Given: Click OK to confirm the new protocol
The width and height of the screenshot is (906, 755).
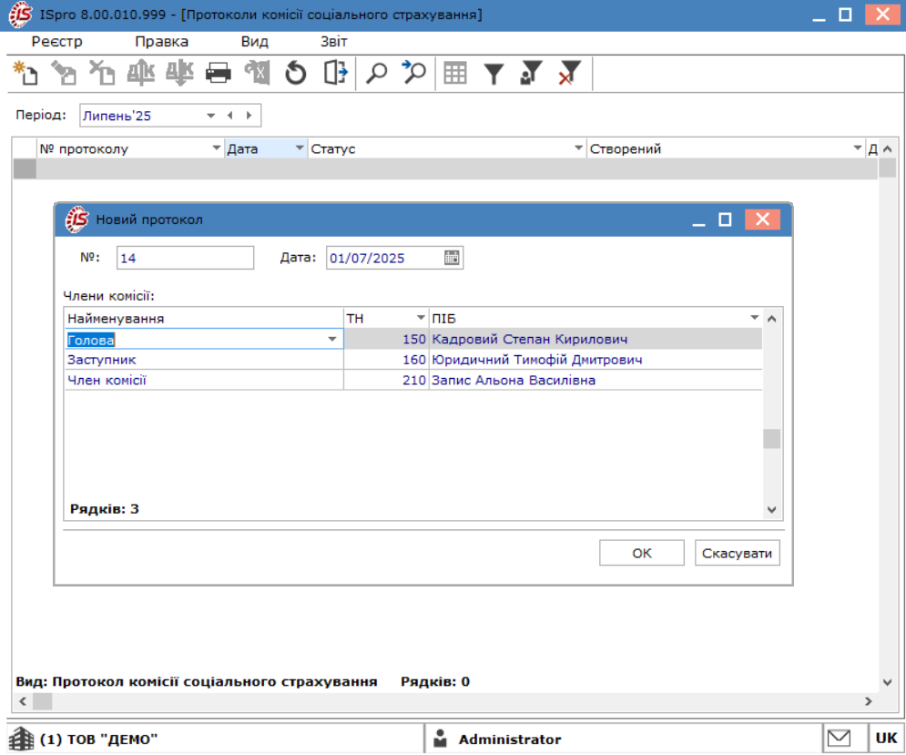Looking at the screenshot, I should [x=641, y=553].
